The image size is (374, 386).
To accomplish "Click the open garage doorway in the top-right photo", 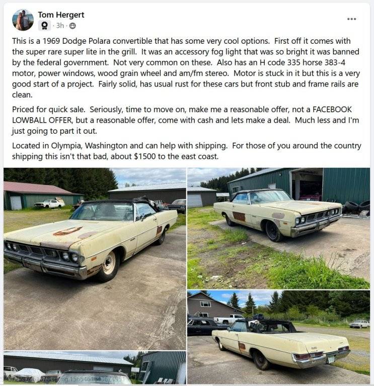I will point(307,185).
